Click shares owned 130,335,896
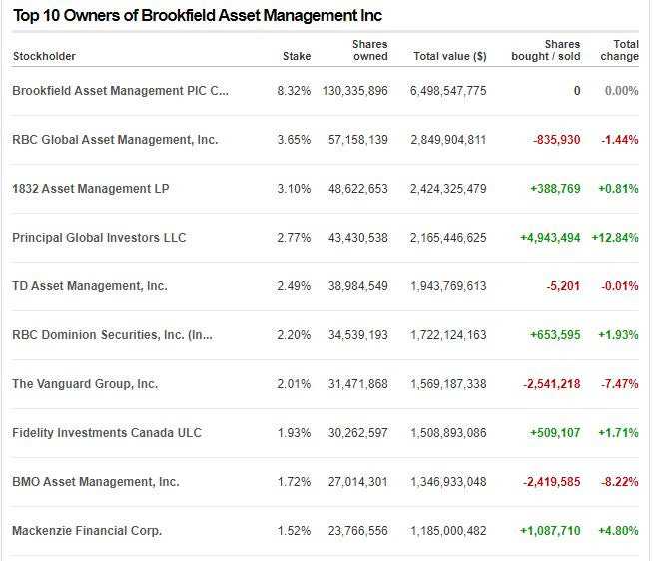The width and height of the screenshot is (653, 561). click(354, 91)
